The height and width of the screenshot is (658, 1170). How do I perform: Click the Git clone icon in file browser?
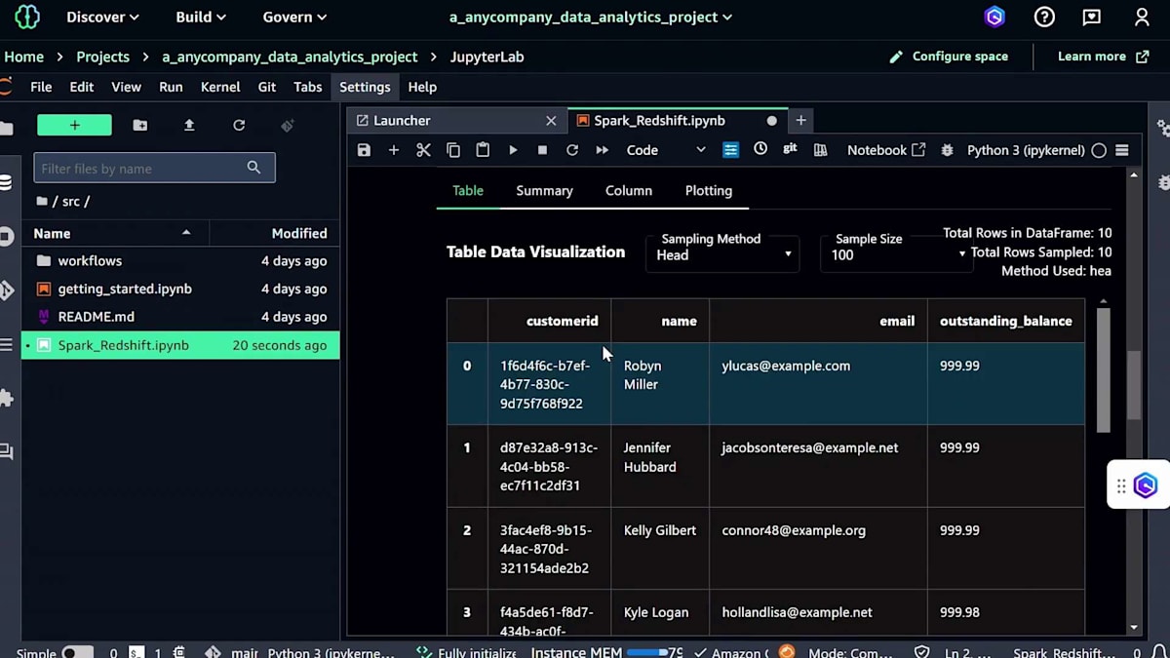pyautogui.click(x=288, y=125)
